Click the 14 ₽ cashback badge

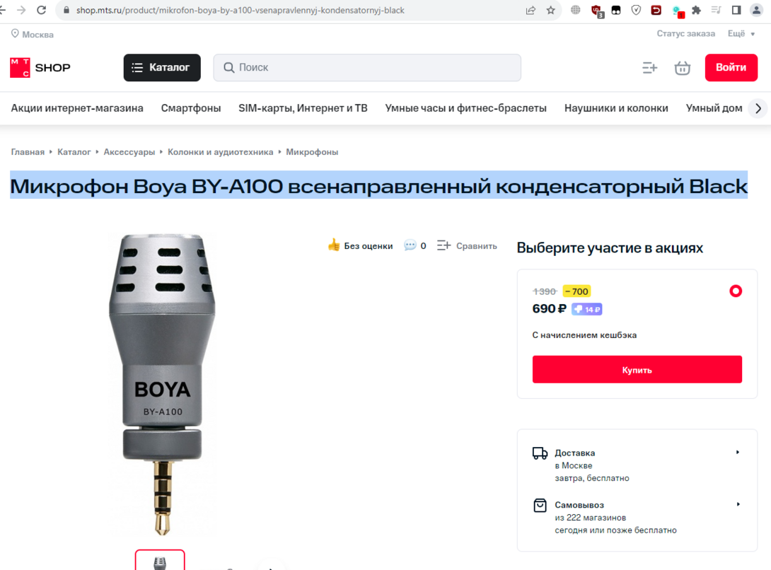click(586, 309)
